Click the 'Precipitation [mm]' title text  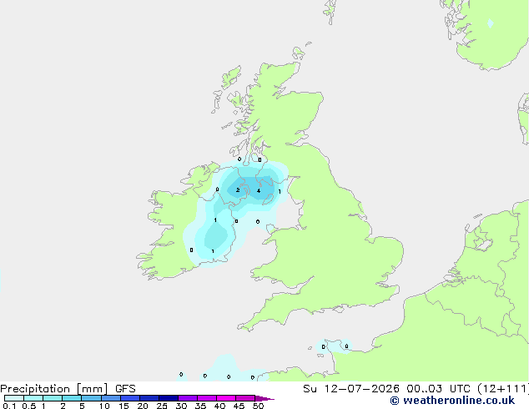[54, 389]
